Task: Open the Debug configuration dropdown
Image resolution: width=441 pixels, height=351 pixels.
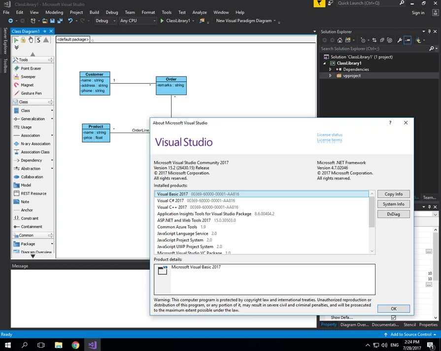Action: (105, 21)
